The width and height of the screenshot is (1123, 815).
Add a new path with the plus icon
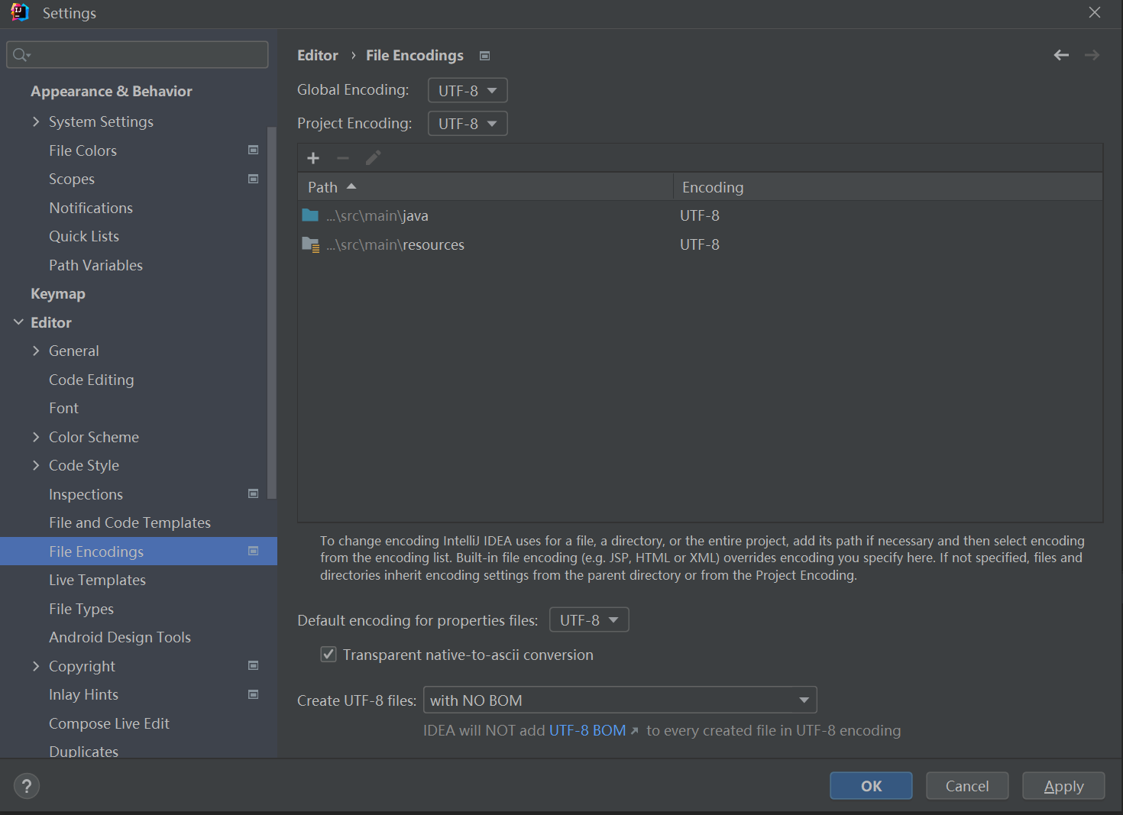(313, 157)
